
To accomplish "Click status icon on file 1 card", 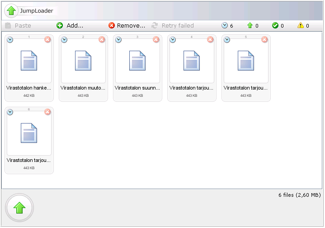I will click(x=10, y=40).
